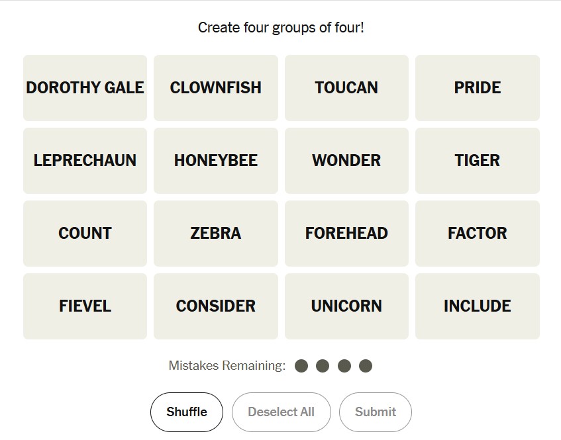Viewport: 561px width, 440px height.
Task: Click the Shuffle button
Action: [187, 412]
